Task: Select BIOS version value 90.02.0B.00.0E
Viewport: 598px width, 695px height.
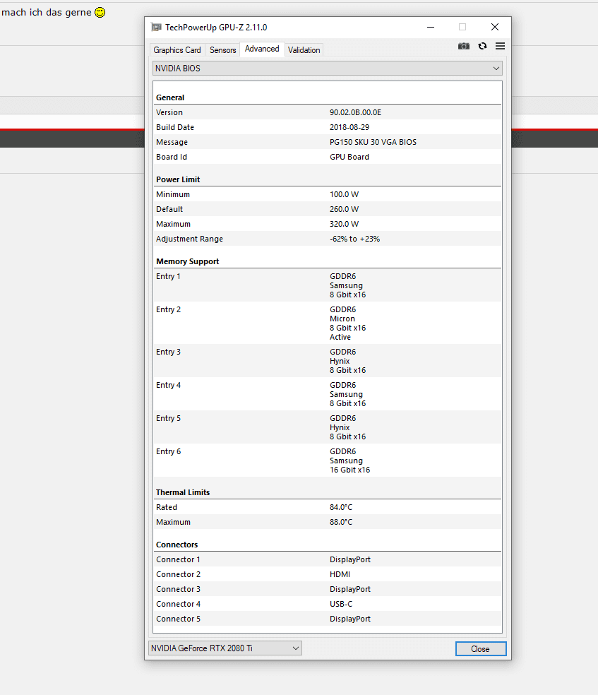Action: click(x=355, y=112)
